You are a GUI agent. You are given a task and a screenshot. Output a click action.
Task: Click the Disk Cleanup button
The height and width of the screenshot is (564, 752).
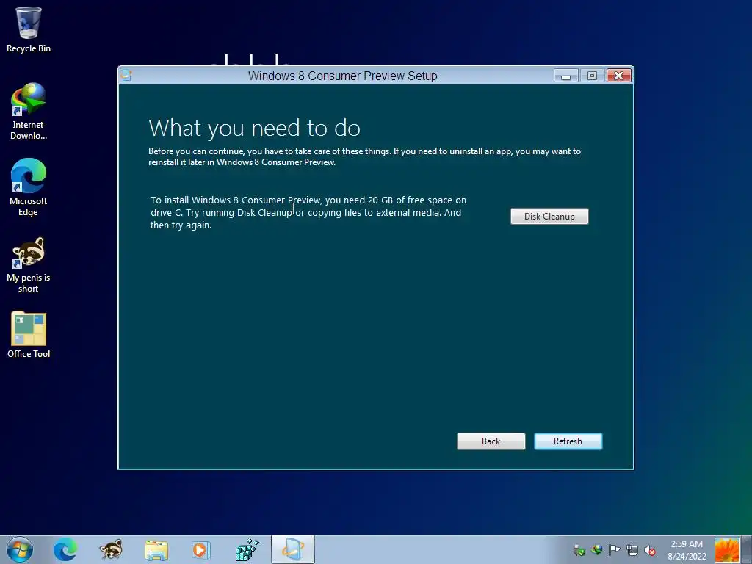coord(549,217)
